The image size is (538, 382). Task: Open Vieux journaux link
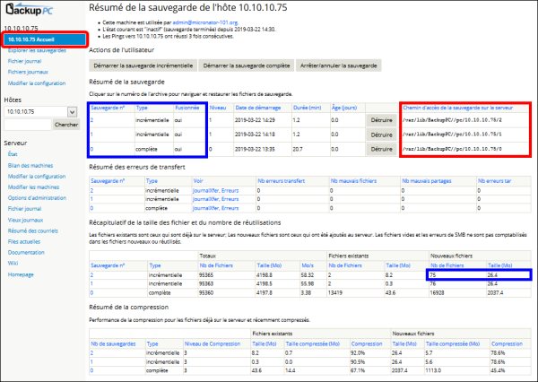pyautogui.click(x=26, y=220)
